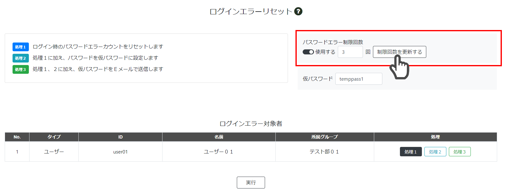Click the teal 処理2 badge in legend

pos(21,58)
